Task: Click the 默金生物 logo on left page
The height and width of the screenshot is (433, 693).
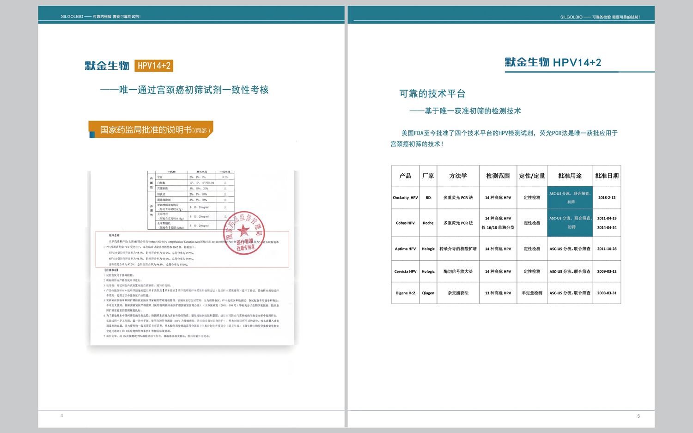Action: 107,66
